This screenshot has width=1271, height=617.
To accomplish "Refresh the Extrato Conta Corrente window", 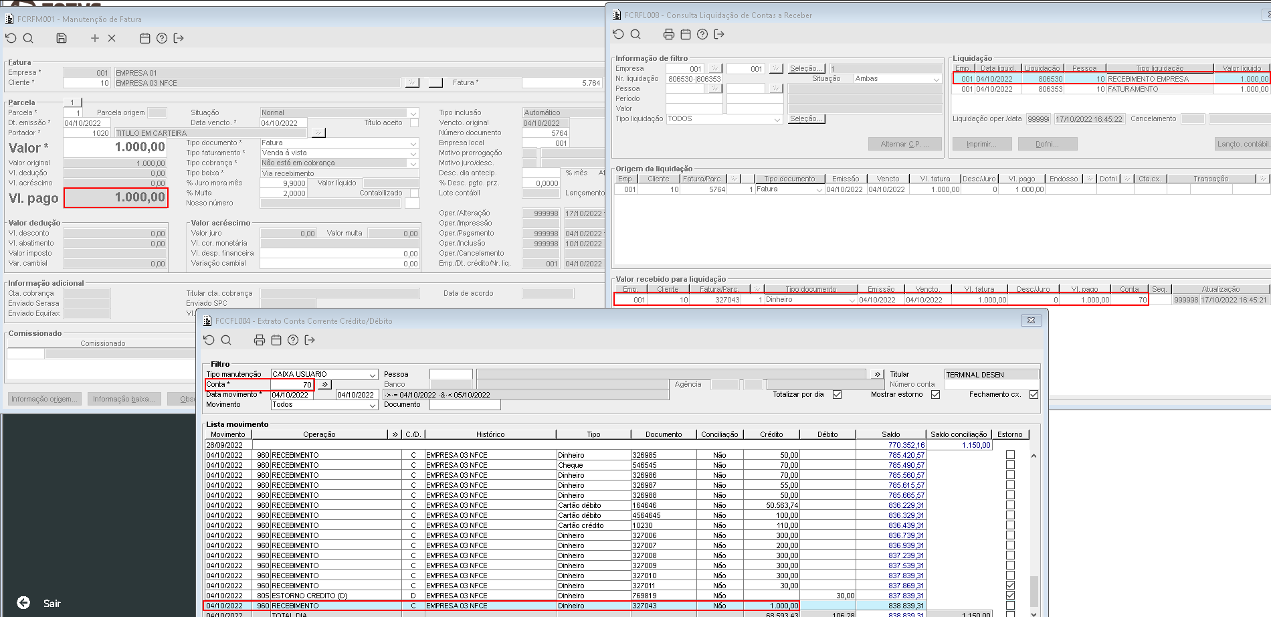I will tap(209, 340).
